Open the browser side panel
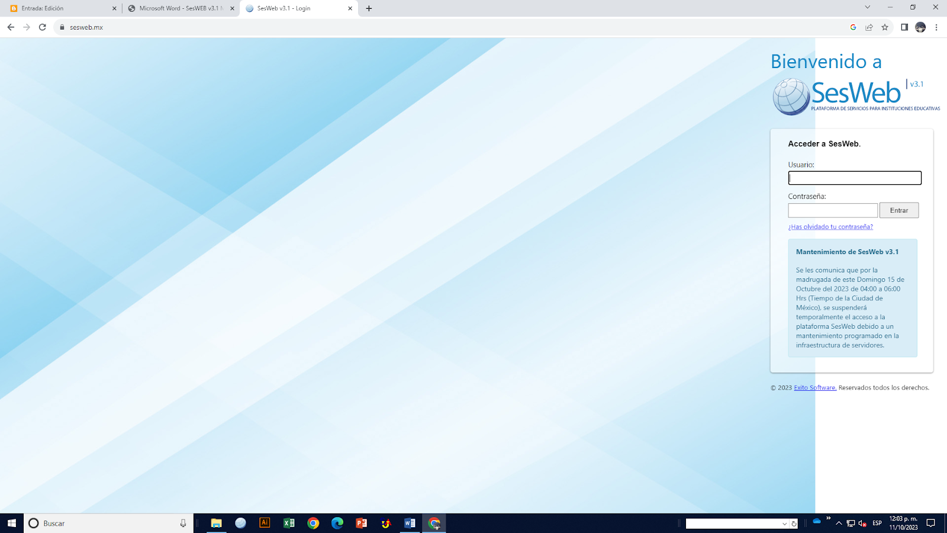Viewport: 947px width, 533px height. [x=904, y=27]
